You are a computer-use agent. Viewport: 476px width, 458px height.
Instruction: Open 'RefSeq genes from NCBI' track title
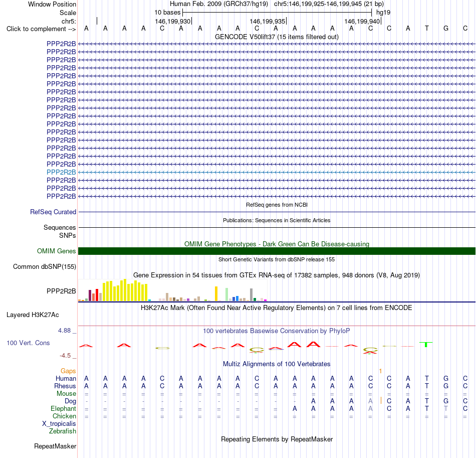point(277,205)
